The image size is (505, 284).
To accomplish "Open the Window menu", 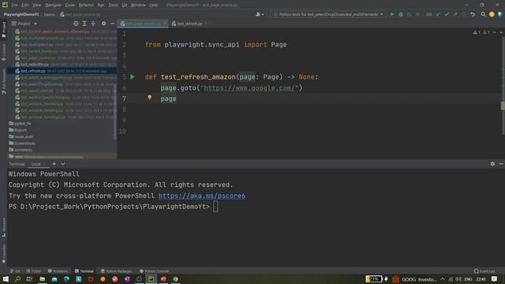I will click(x=138, y=6).
